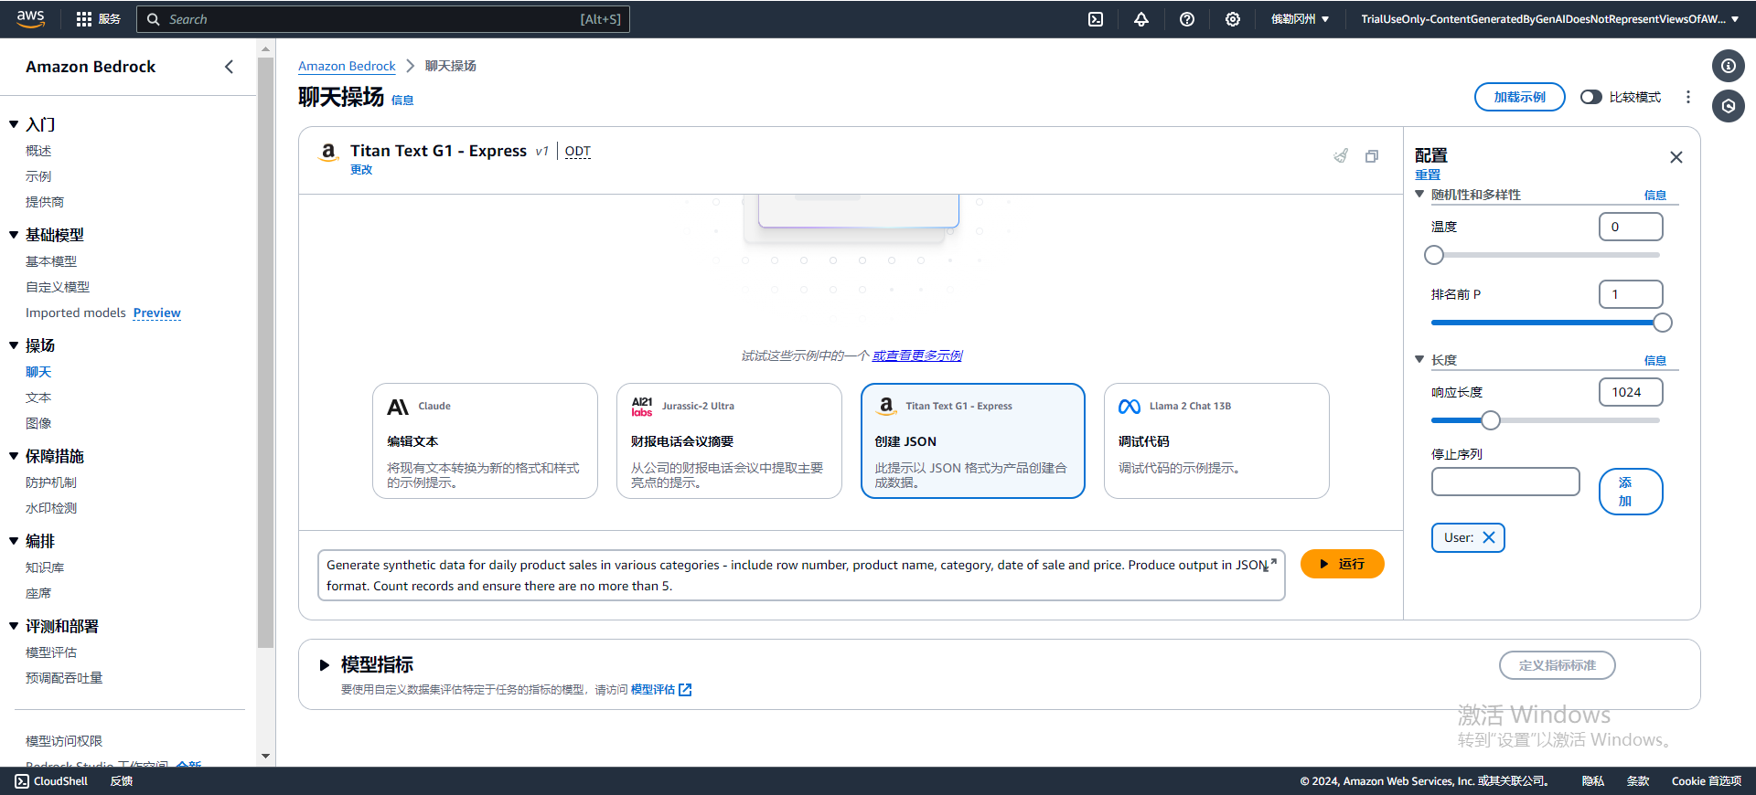
Task: Open the notifications bell
Action: click(1141, 19)
